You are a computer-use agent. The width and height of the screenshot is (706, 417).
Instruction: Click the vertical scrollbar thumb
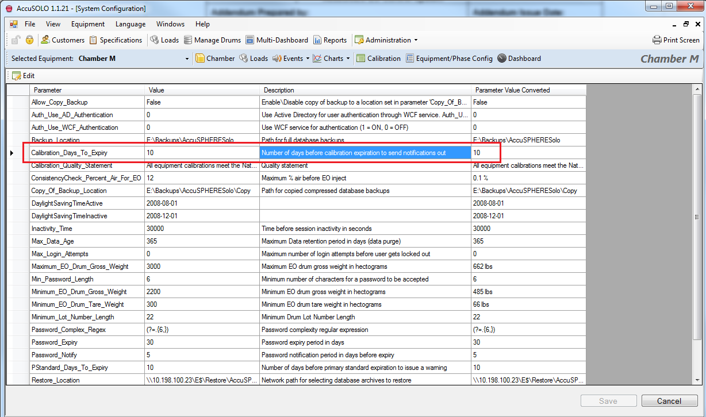pos(697,217)
